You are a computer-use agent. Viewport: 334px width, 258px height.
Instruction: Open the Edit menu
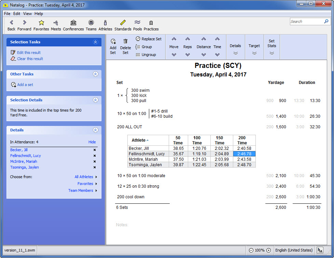point(17,14)
